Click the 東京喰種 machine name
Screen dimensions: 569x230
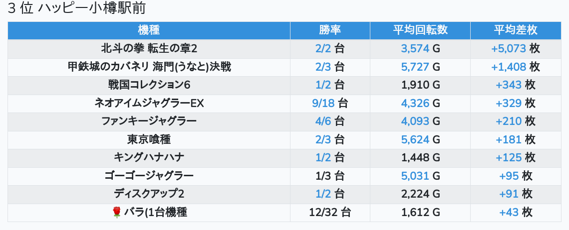click(149, 139)
